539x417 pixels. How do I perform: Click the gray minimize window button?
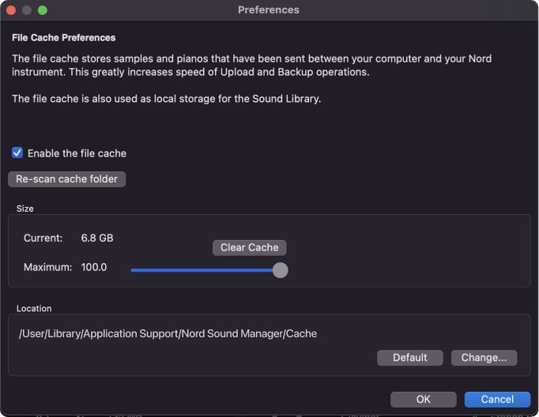(x=27, y=10)
